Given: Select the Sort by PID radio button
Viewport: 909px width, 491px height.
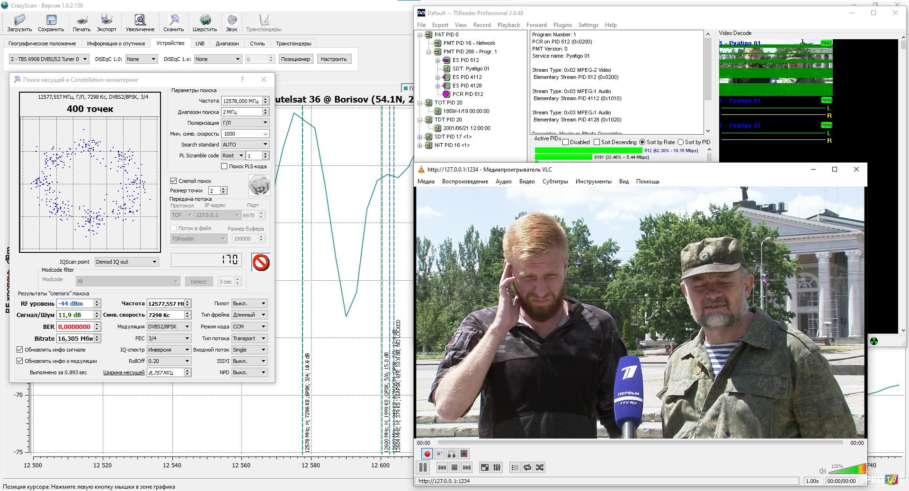Looking at the screenshot, I should coord(681,142).
